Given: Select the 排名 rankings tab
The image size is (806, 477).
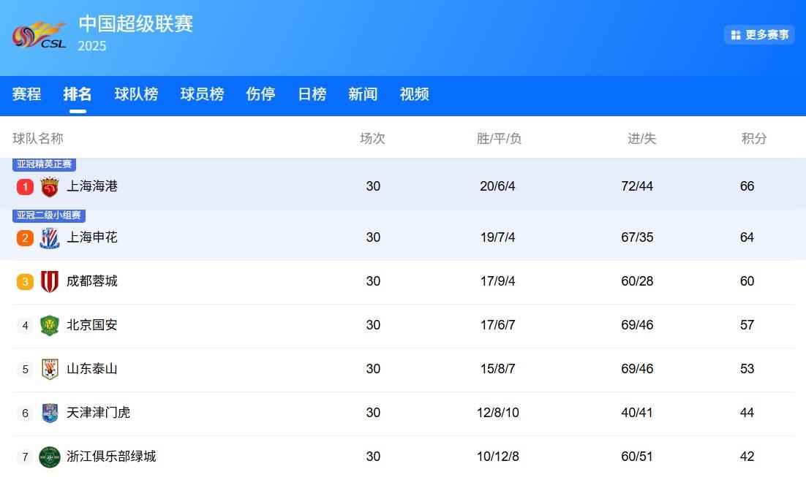Looking at the screenshot, I should click(x=78, y=94).
